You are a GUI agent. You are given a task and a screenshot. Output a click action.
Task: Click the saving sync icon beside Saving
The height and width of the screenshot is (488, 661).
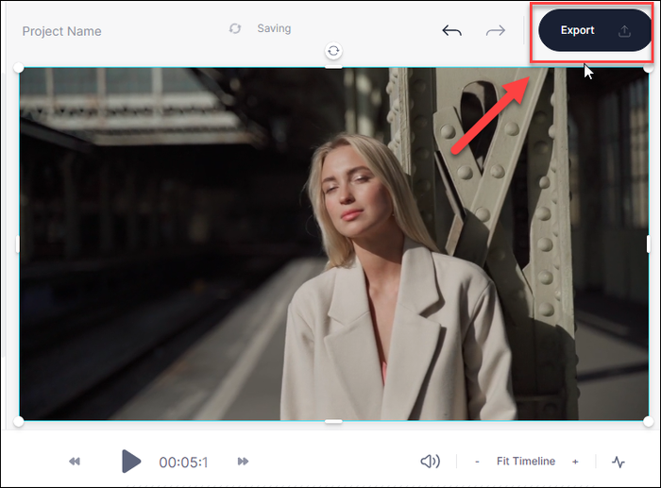point(235,28)
